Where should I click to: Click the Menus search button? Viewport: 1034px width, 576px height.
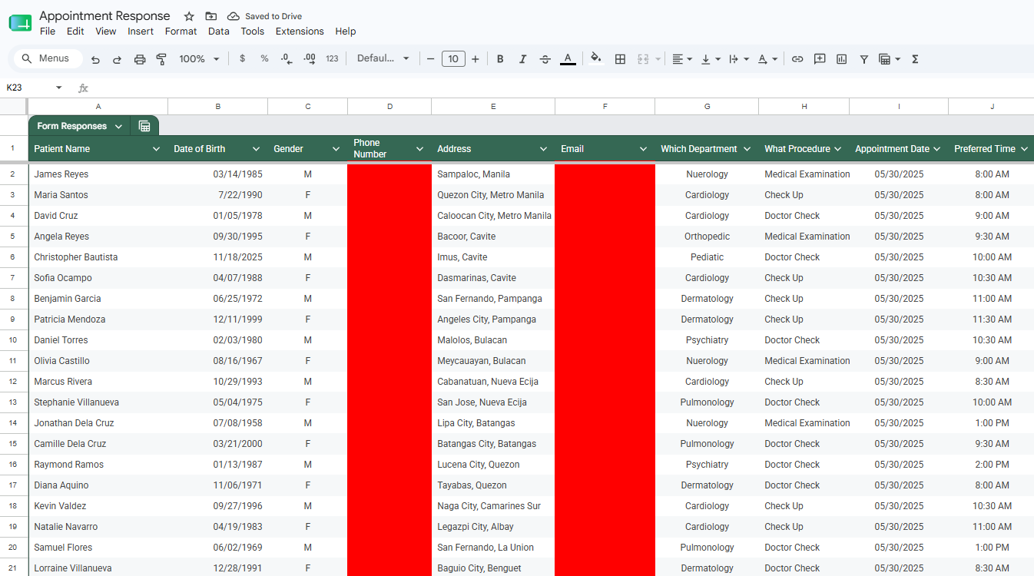(x=48, y=58)
